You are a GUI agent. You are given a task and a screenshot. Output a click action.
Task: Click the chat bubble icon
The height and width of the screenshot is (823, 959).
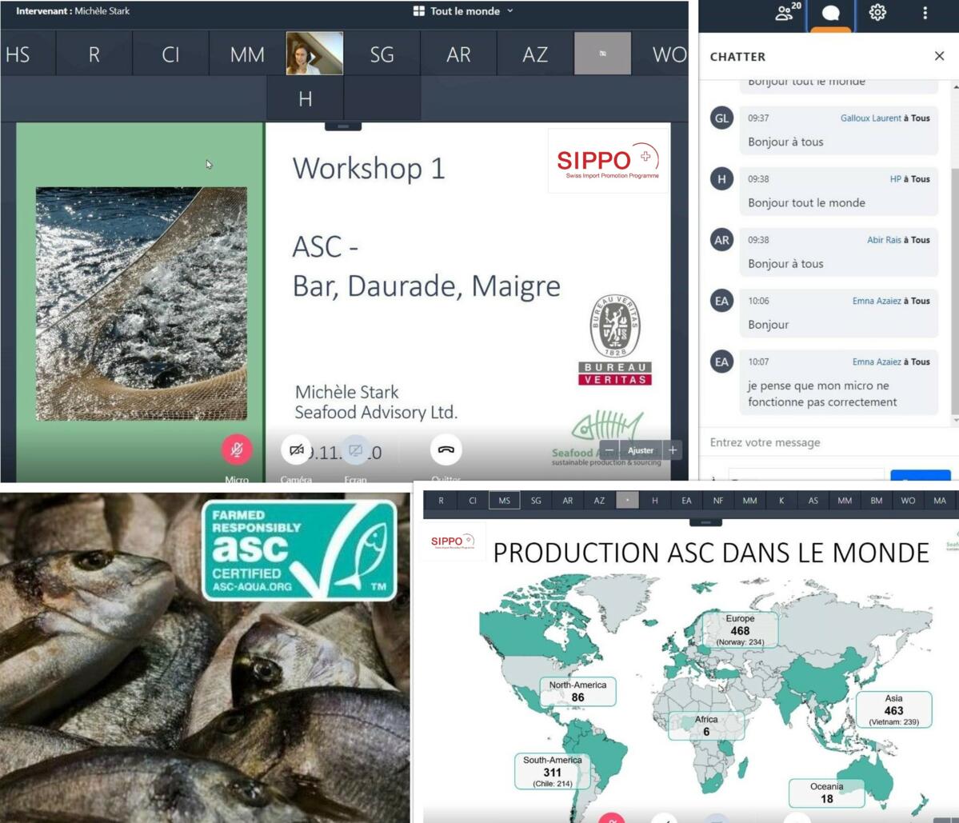click(x=831, y=14)
